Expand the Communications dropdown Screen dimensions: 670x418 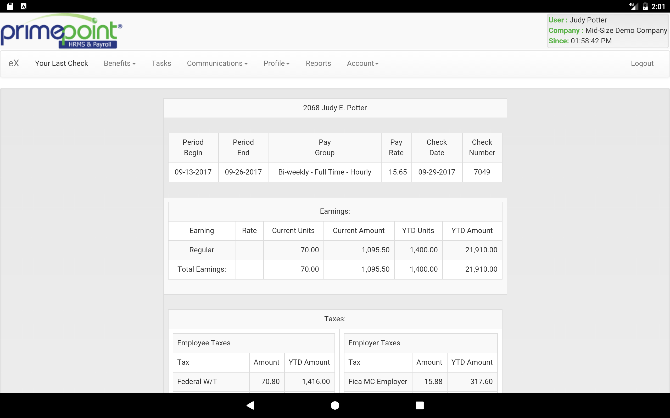[x=217, y=63]
